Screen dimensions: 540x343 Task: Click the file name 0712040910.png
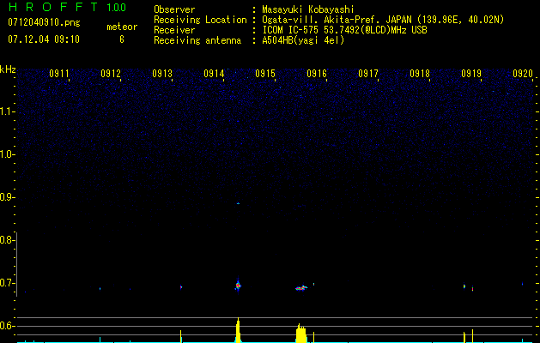pos(44,22)
